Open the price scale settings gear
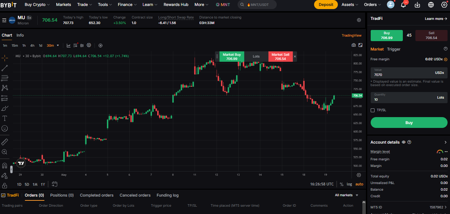 (359, 175)
